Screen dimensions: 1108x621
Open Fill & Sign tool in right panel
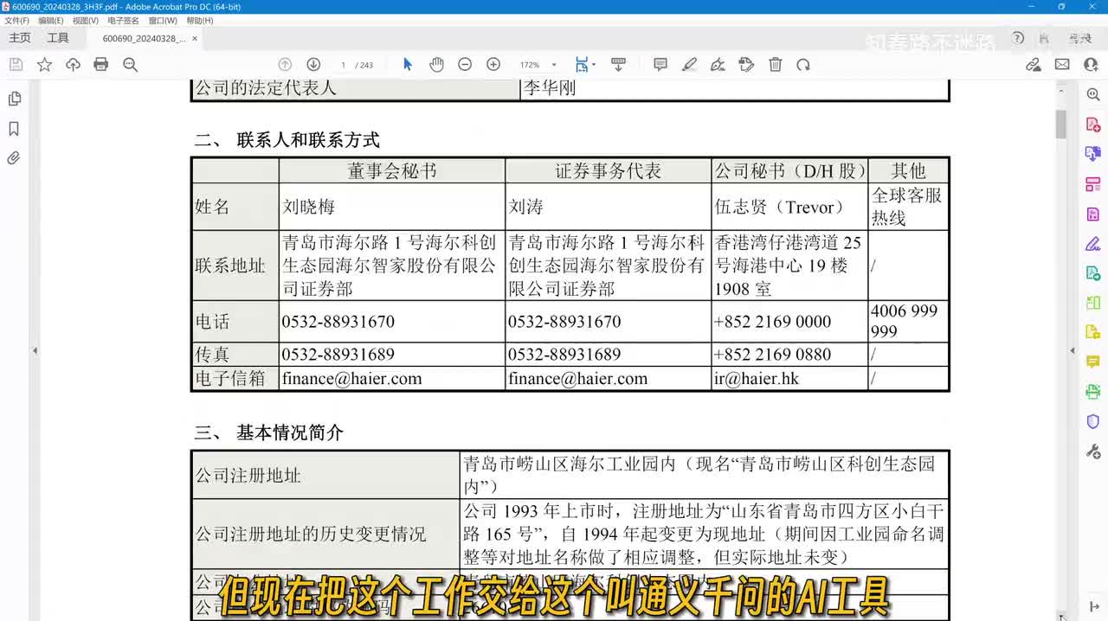click(1092, 244)
